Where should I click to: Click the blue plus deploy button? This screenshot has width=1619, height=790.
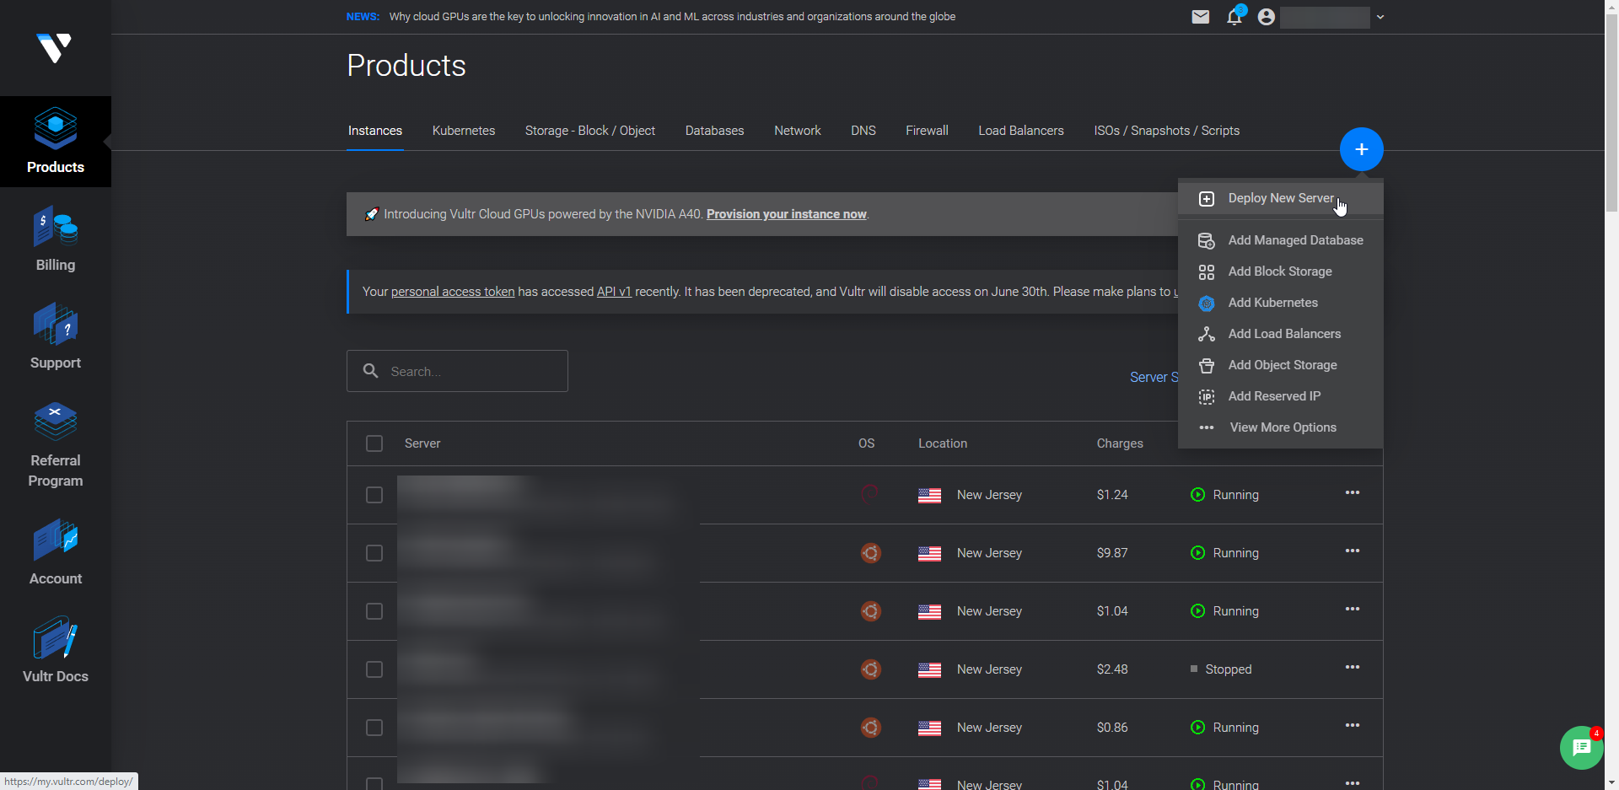(x=1361, y=149)
